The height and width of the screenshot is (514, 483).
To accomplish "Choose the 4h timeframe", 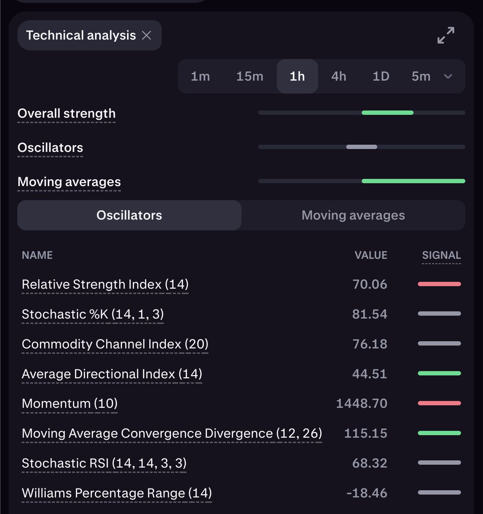I will click(x=339, y=76).
